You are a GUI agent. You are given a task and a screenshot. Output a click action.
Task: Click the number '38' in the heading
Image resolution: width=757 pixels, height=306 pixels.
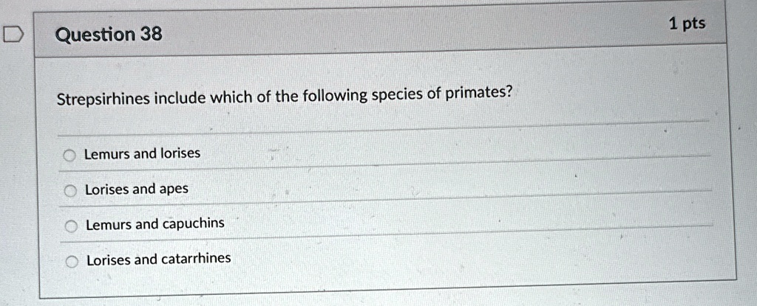pos(152,35)
